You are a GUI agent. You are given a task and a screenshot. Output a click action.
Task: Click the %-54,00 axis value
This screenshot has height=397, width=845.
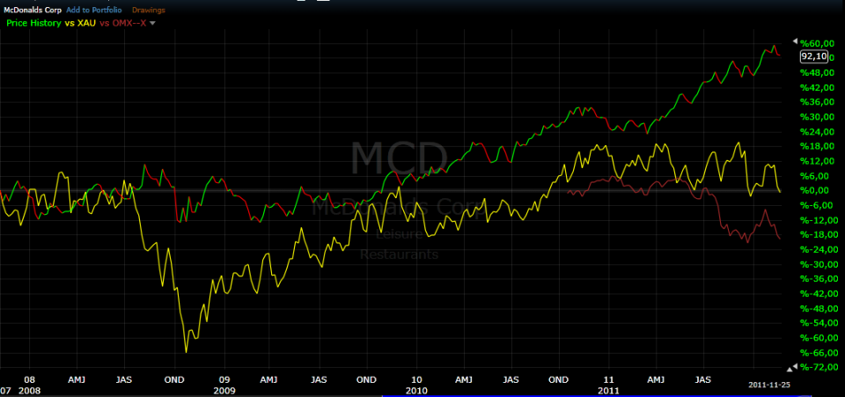tap(820, 323)
